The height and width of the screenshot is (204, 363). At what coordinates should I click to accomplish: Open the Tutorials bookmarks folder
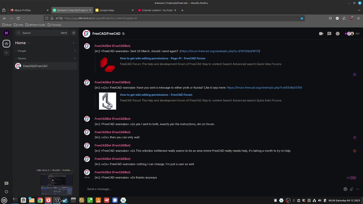coord(54,25)
